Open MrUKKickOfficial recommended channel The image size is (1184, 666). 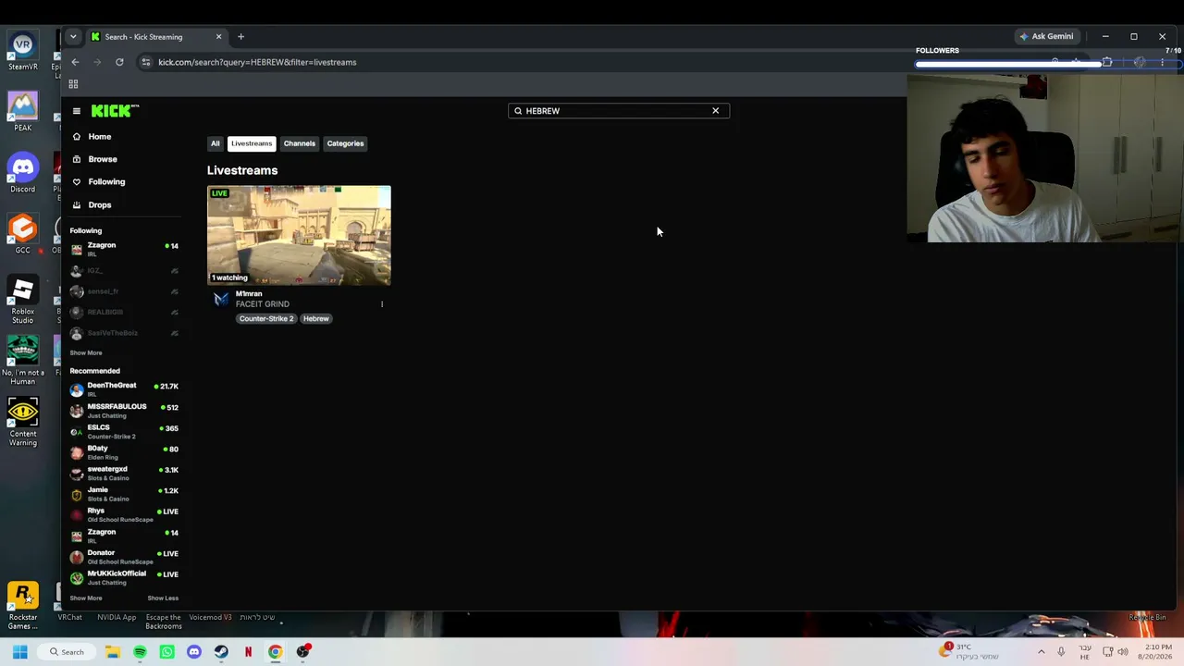(124, 578)
